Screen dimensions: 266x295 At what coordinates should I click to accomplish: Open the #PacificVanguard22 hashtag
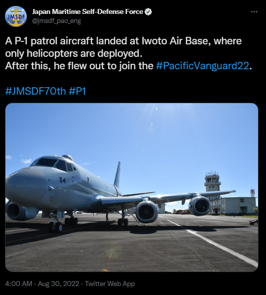click(202, 66)
